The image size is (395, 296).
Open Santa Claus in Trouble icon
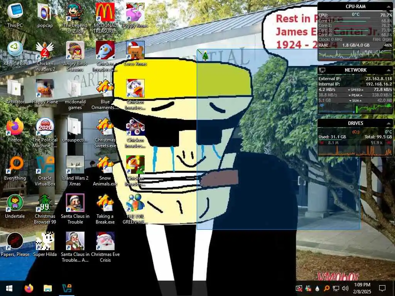(x=75, y=209)
